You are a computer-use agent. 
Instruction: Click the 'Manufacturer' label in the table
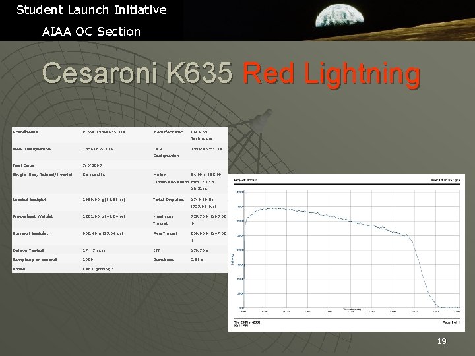[x=168, y=132]
